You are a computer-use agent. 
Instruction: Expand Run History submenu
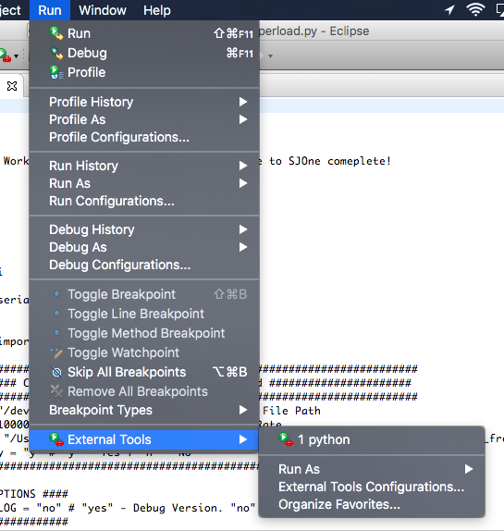[144, 166]
